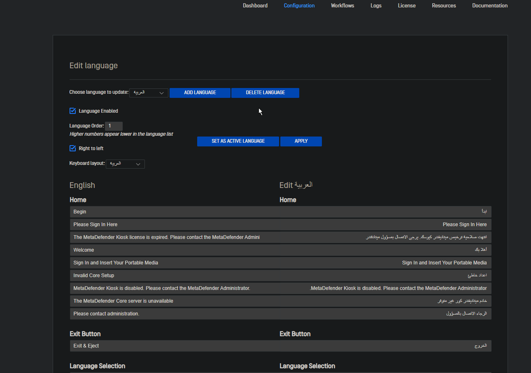This screenshot has width=531, height=373.
Task: Edit the Arabic translation for Welcome
Action: pyautogui.click(x=386, y=250)
